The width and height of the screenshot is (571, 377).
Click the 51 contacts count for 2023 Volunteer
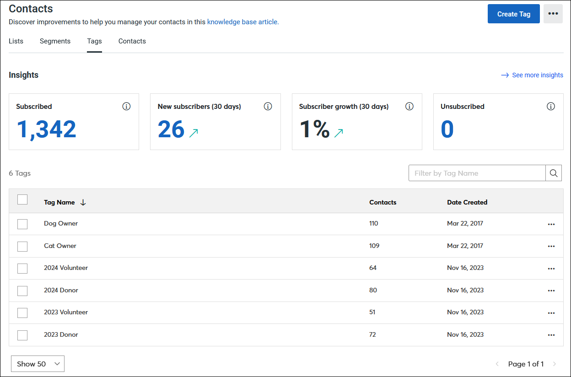pos(372,312)
